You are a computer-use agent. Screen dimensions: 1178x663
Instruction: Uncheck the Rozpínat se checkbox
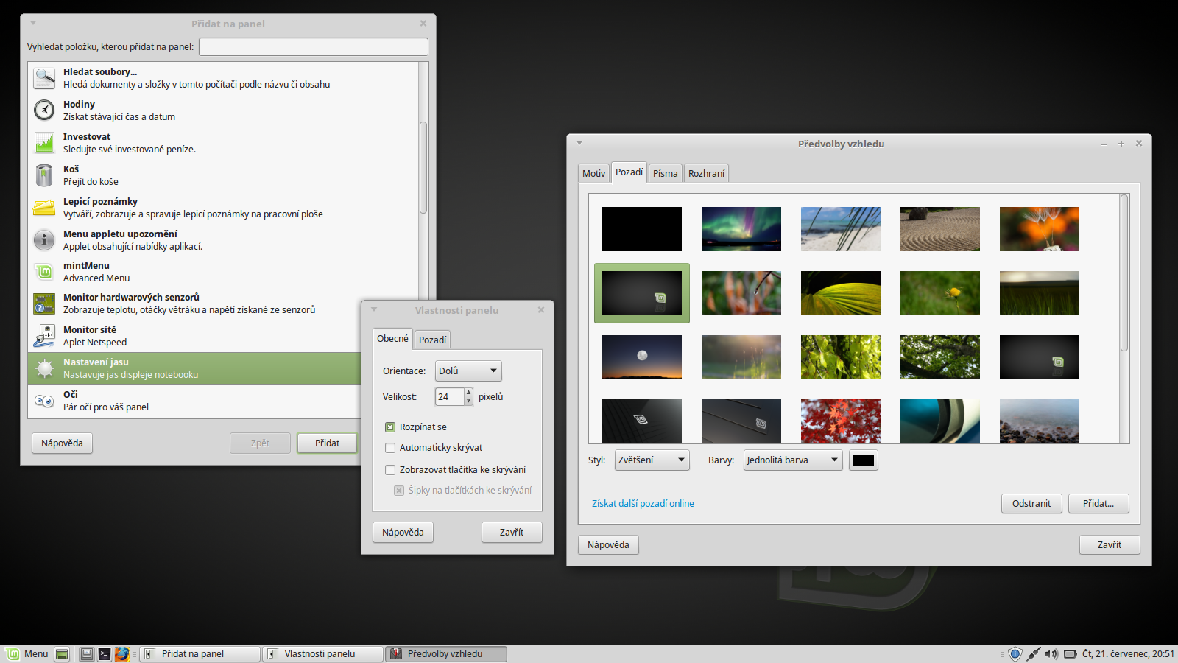[389, 427]
